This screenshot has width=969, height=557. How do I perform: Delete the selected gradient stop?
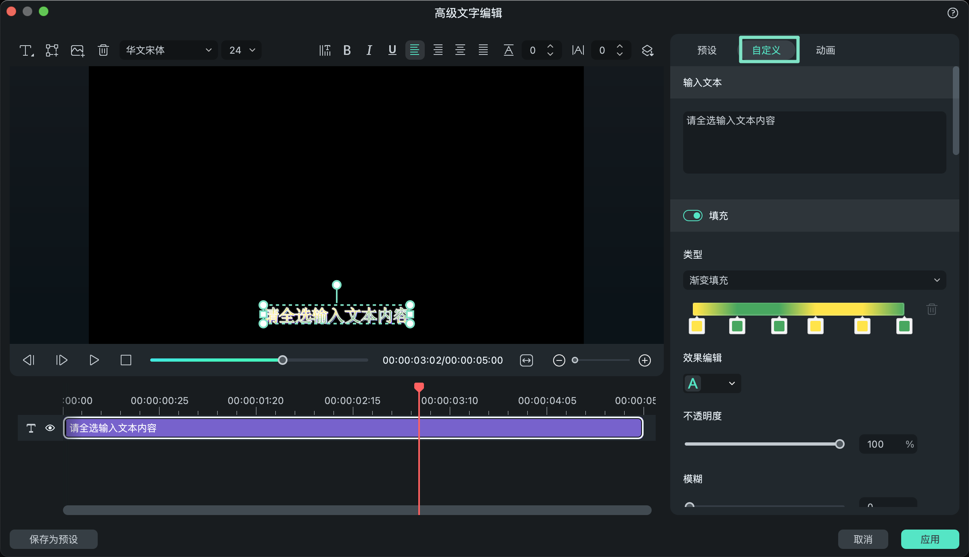931,310
